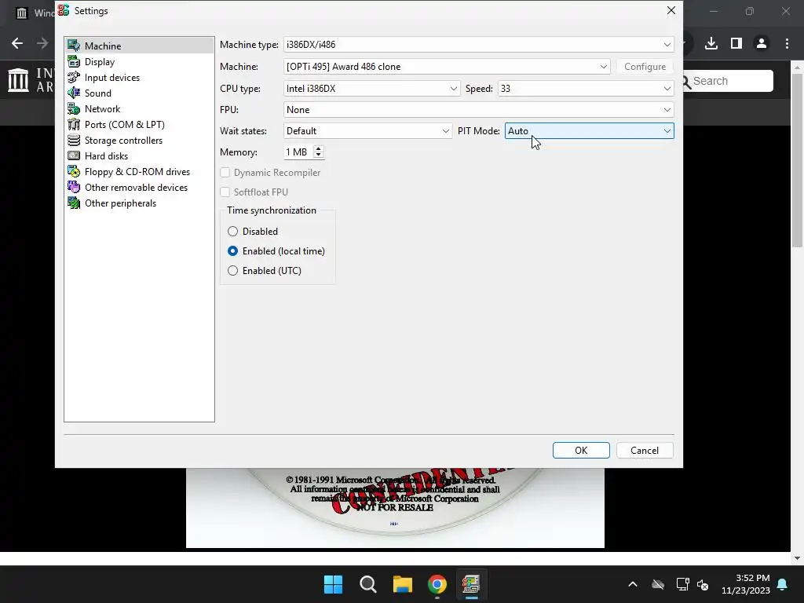Click the Memory value field
Image resolution: width=804 pixels, height=603 pixels.
(x=298, y=152)
